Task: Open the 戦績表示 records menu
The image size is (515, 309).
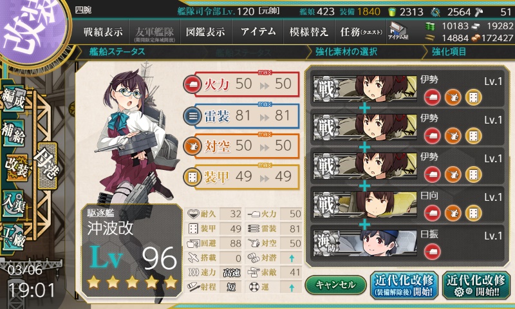Action: click(x=103, y=32)
